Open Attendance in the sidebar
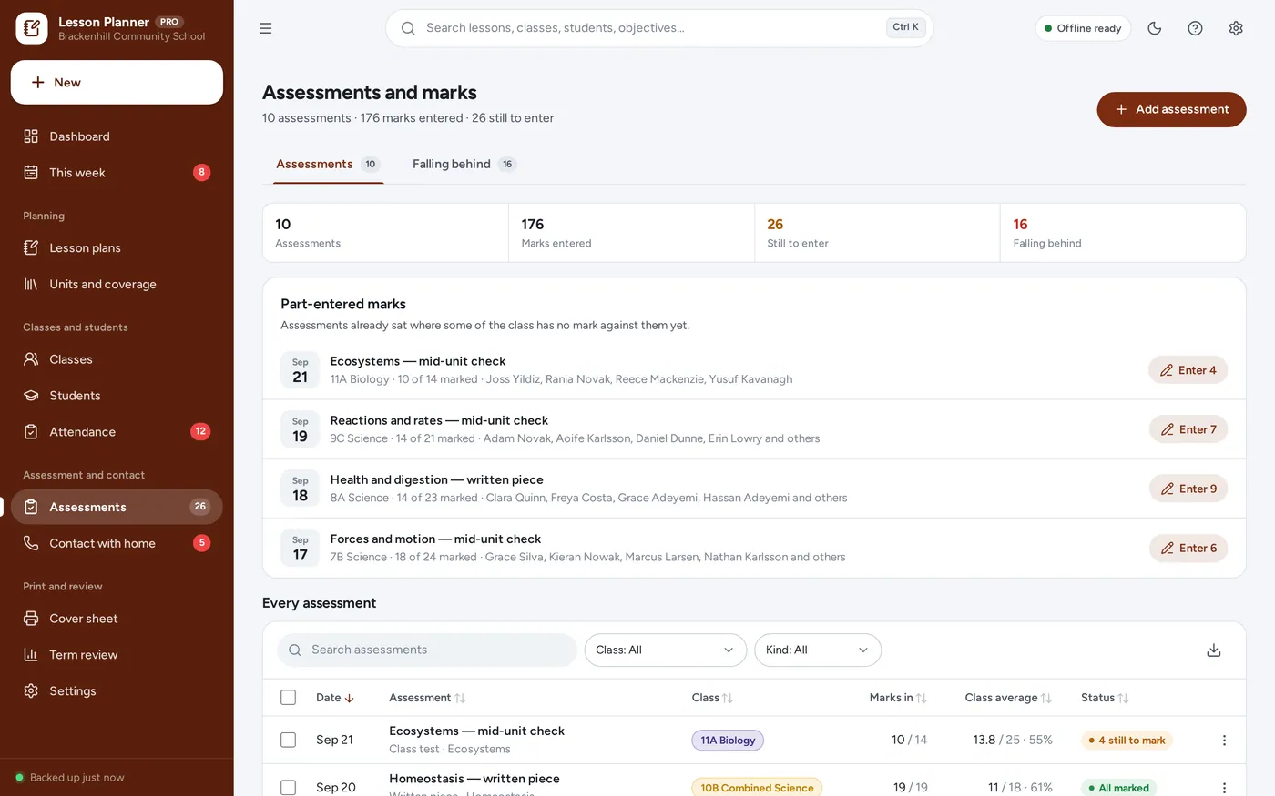Viewport: 1275px width, 796px height. click(117, 432)
